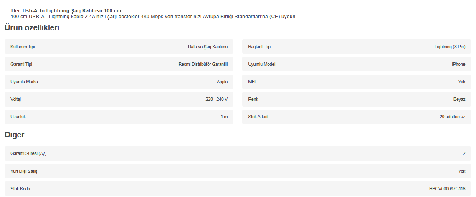Click Resmi Distribütör Garantili value
Image resolution: width=476 pixels, height=197 pixels.
203,64
